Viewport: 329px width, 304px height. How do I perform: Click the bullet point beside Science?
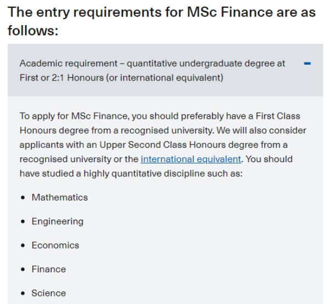[23, 294]
